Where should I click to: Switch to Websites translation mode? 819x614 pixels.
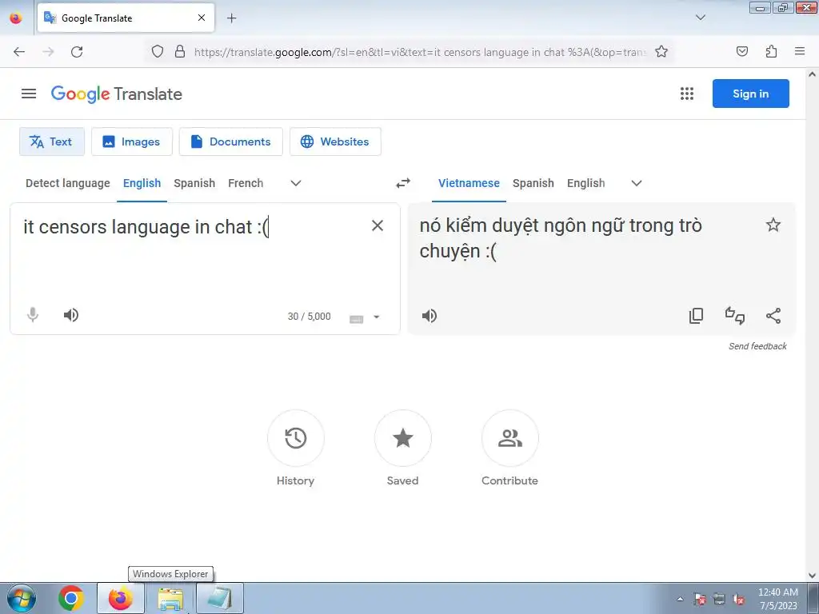335,142
